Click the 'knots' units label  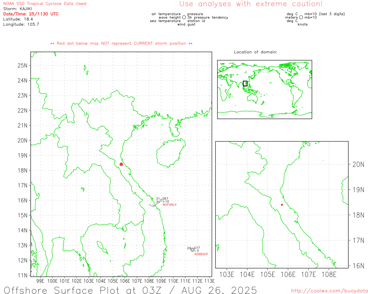(x=303, y=24)
